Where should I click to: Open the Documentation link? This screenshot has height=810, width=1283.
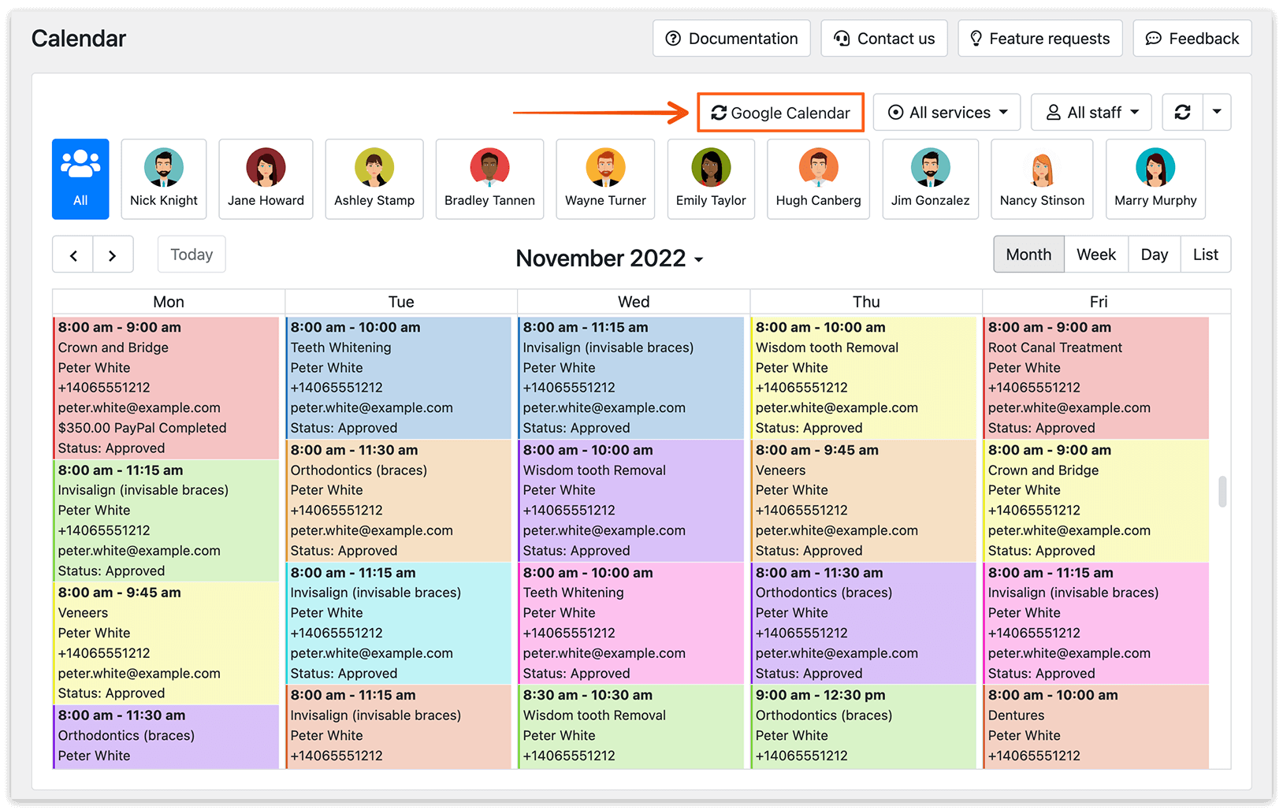731,39
